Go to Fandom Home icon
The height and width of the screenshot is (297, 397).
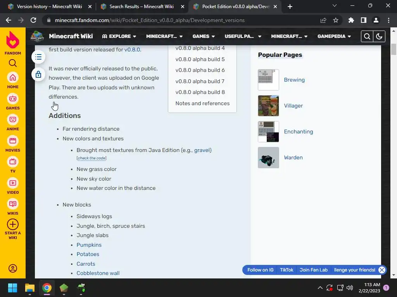coord(13,77)
